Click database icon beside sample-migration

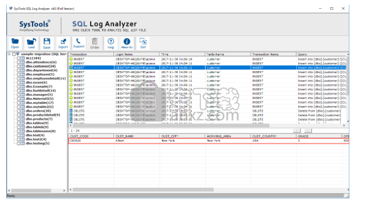(x=18, y=54)
